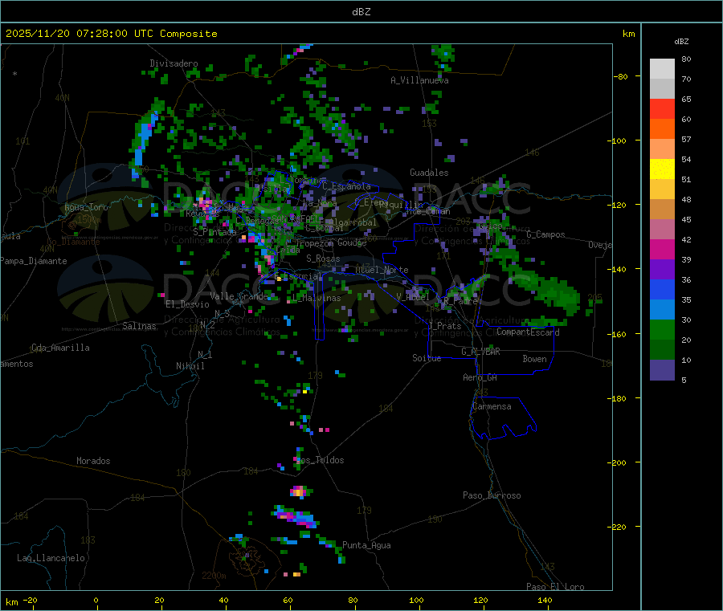Screen dimensions: 723x611
Task: Click the 'Cda_Amarilla' map label
Action: tap(60, 348)
